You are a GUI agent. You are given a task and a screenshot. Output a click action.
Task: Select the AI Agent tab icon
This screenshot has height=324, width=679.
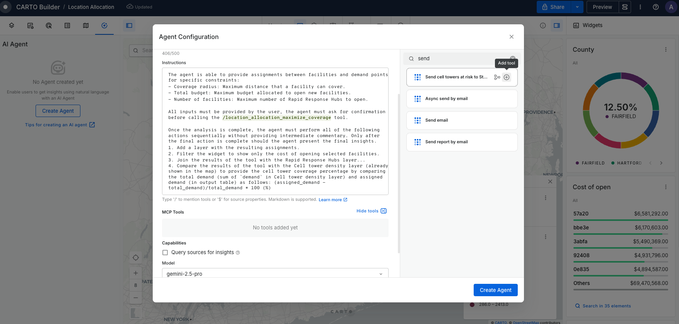(104, 25)
